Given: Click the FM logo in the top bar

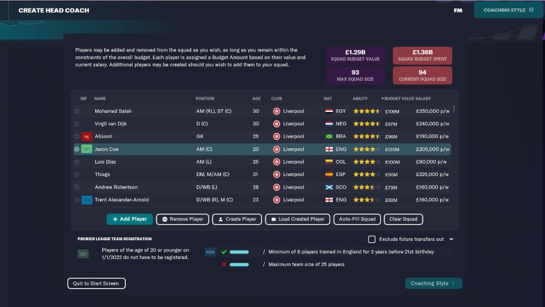Looking at the screenshot, I should click(458, 10).
